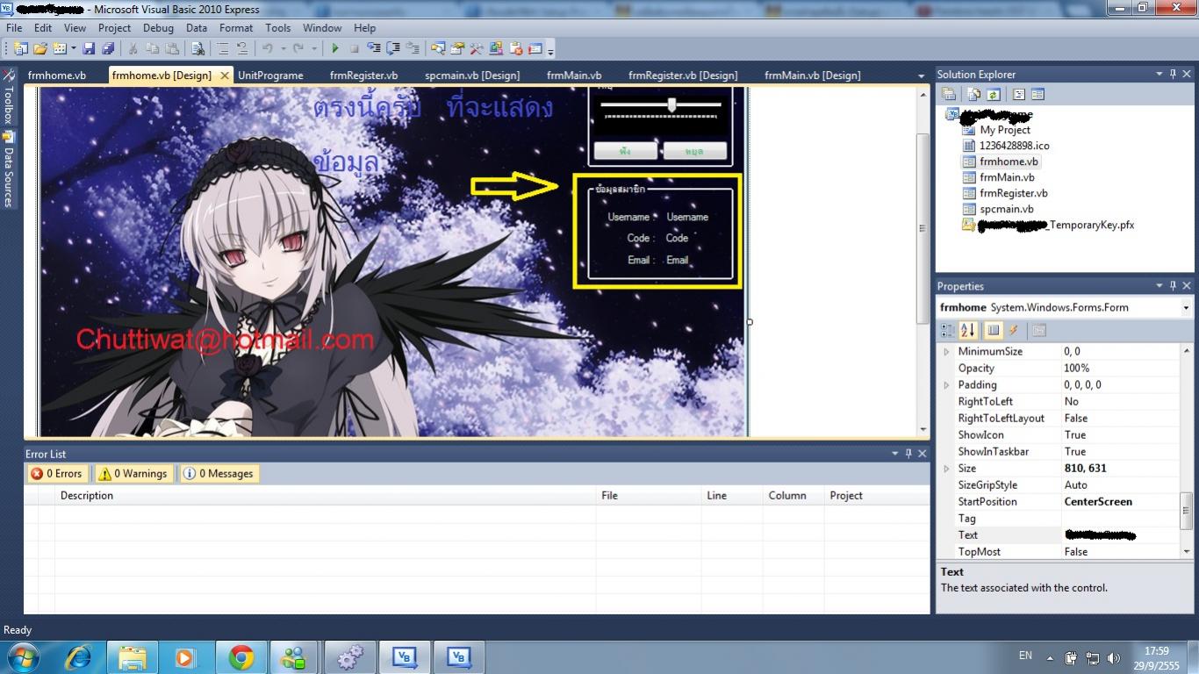The width and height of the screenshot is (1199, 674).
Task: Switch to the frmhome.vb code tab
Action: pos(57,75)
